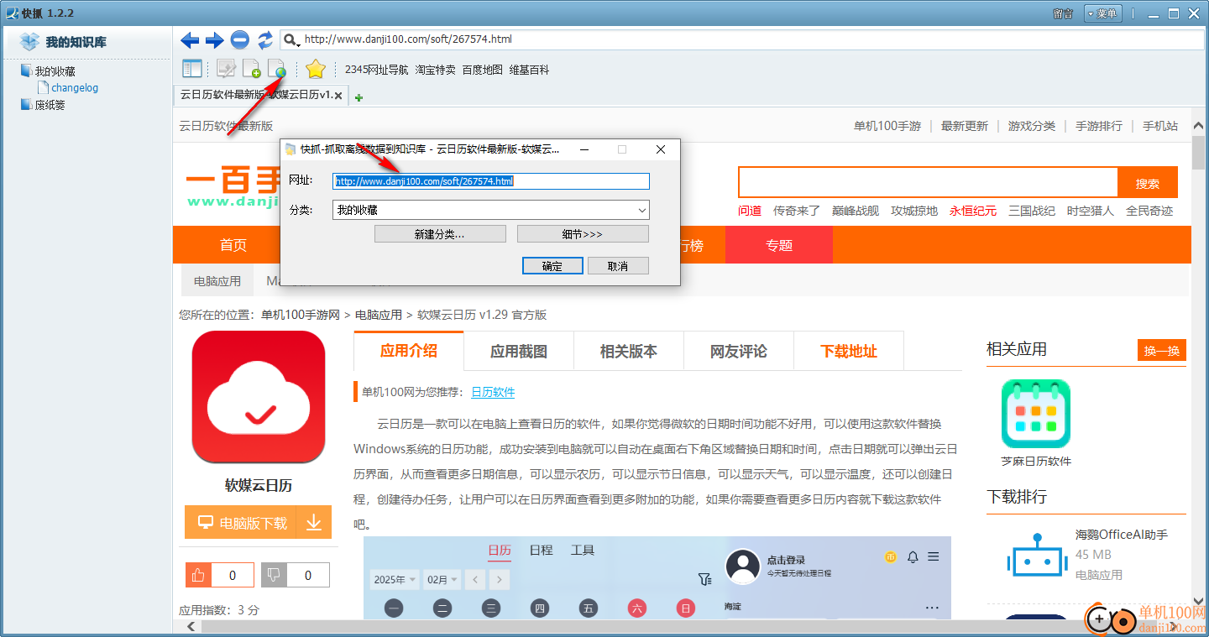The image size is (1209, 637).
Task: Click the 细节>>> button
Action: point(583,234)
